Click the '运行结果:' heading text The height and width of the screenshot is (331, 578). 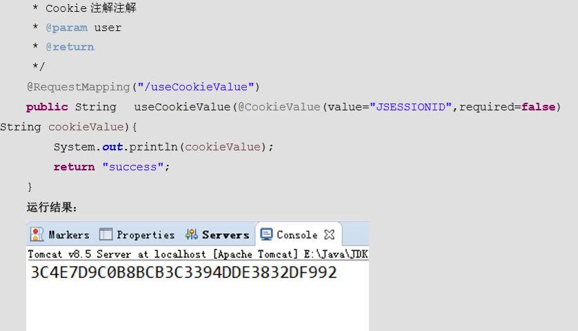pyautogui.click(x=52, y=207)
